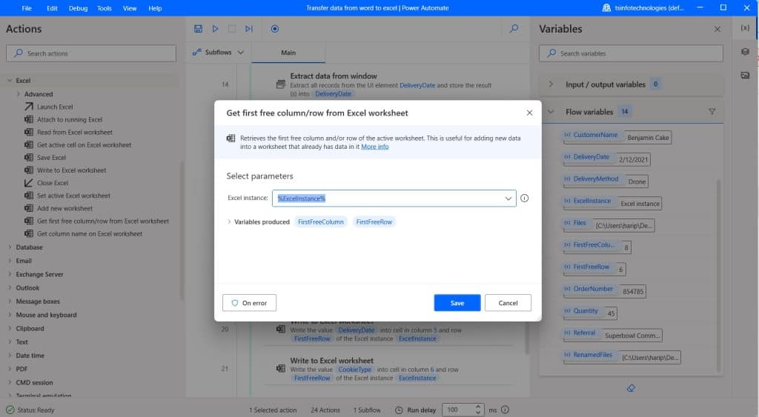This screenshot has width=759, height=417.
Task: Run next action with step icon
Action: (x=249, y=29)
